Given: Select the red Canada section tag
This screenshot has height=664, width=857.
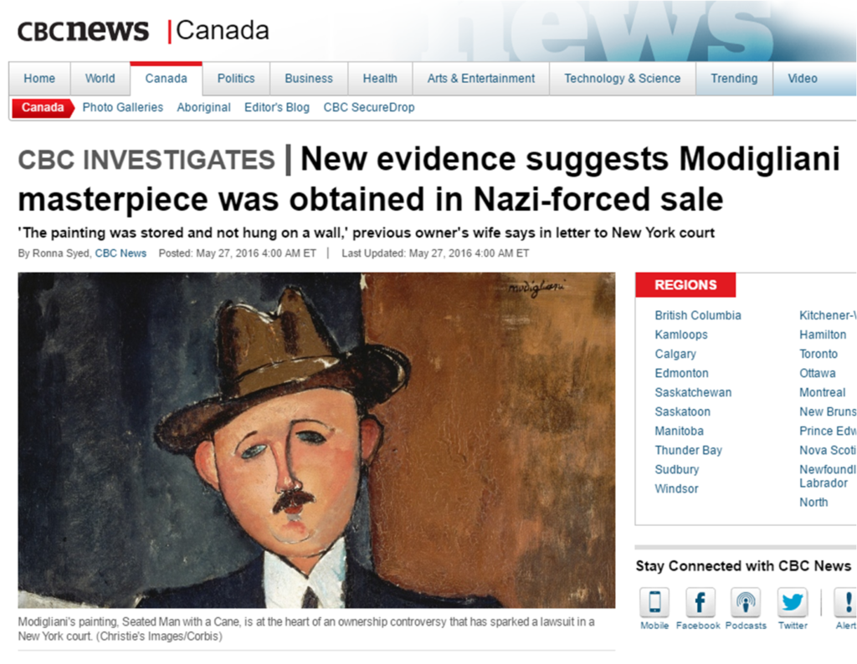Looking at the screenshot, I should click(x=43, y=108).
